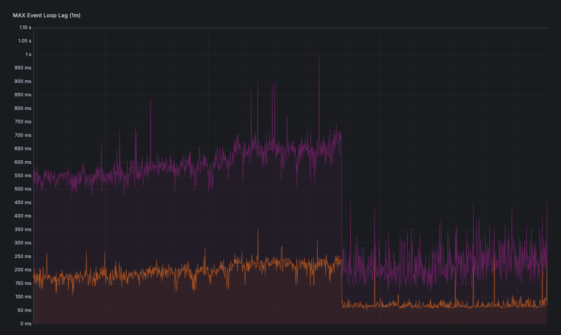Click the 400 ms y-axis label
This screenshot has width=561, height=335.
[23, 216]
